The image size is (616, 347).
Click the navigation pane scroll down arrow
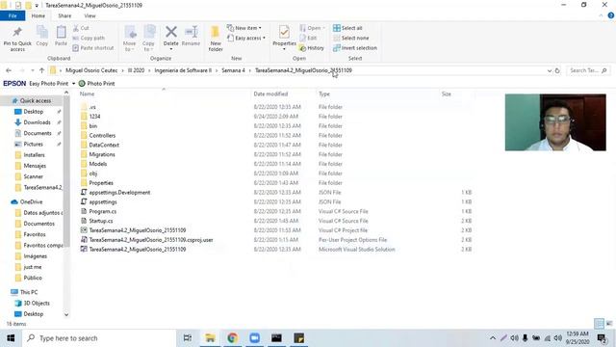click(66, 315)
